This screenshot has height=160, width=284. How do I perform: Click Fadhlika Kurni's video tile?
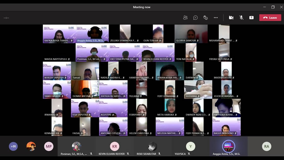click(x=226, y=107)
